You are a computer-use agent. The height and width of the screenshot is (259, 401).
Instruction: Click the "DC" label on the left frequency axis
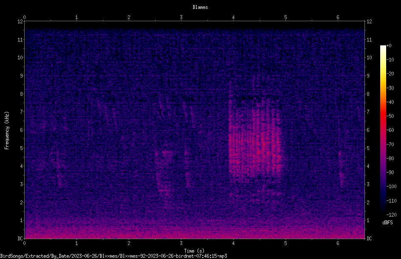pos(20,239)
